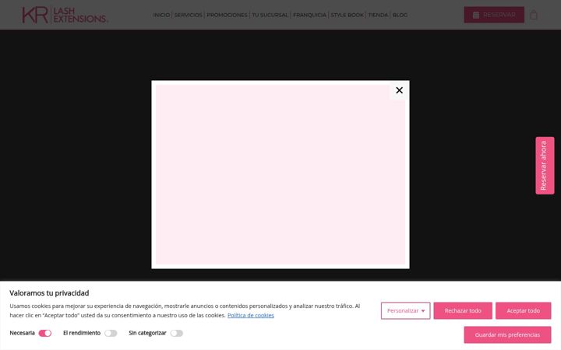The width and height of the screenshot is (561, 350).
Task: Go to PROMOCIONES in the navigation
Action: 227,15
